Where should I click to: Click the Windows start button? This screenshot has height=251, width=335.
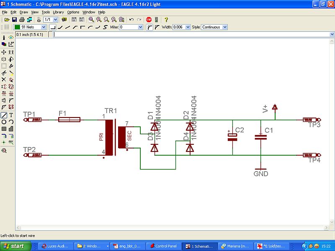[15, 246]
